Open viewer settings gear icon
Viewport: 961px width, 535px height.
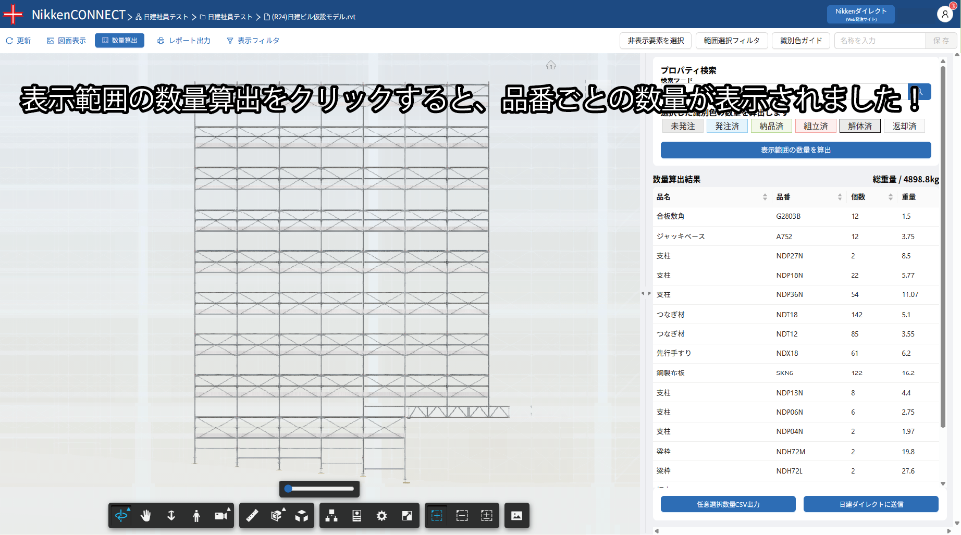[x=381, y=516]
